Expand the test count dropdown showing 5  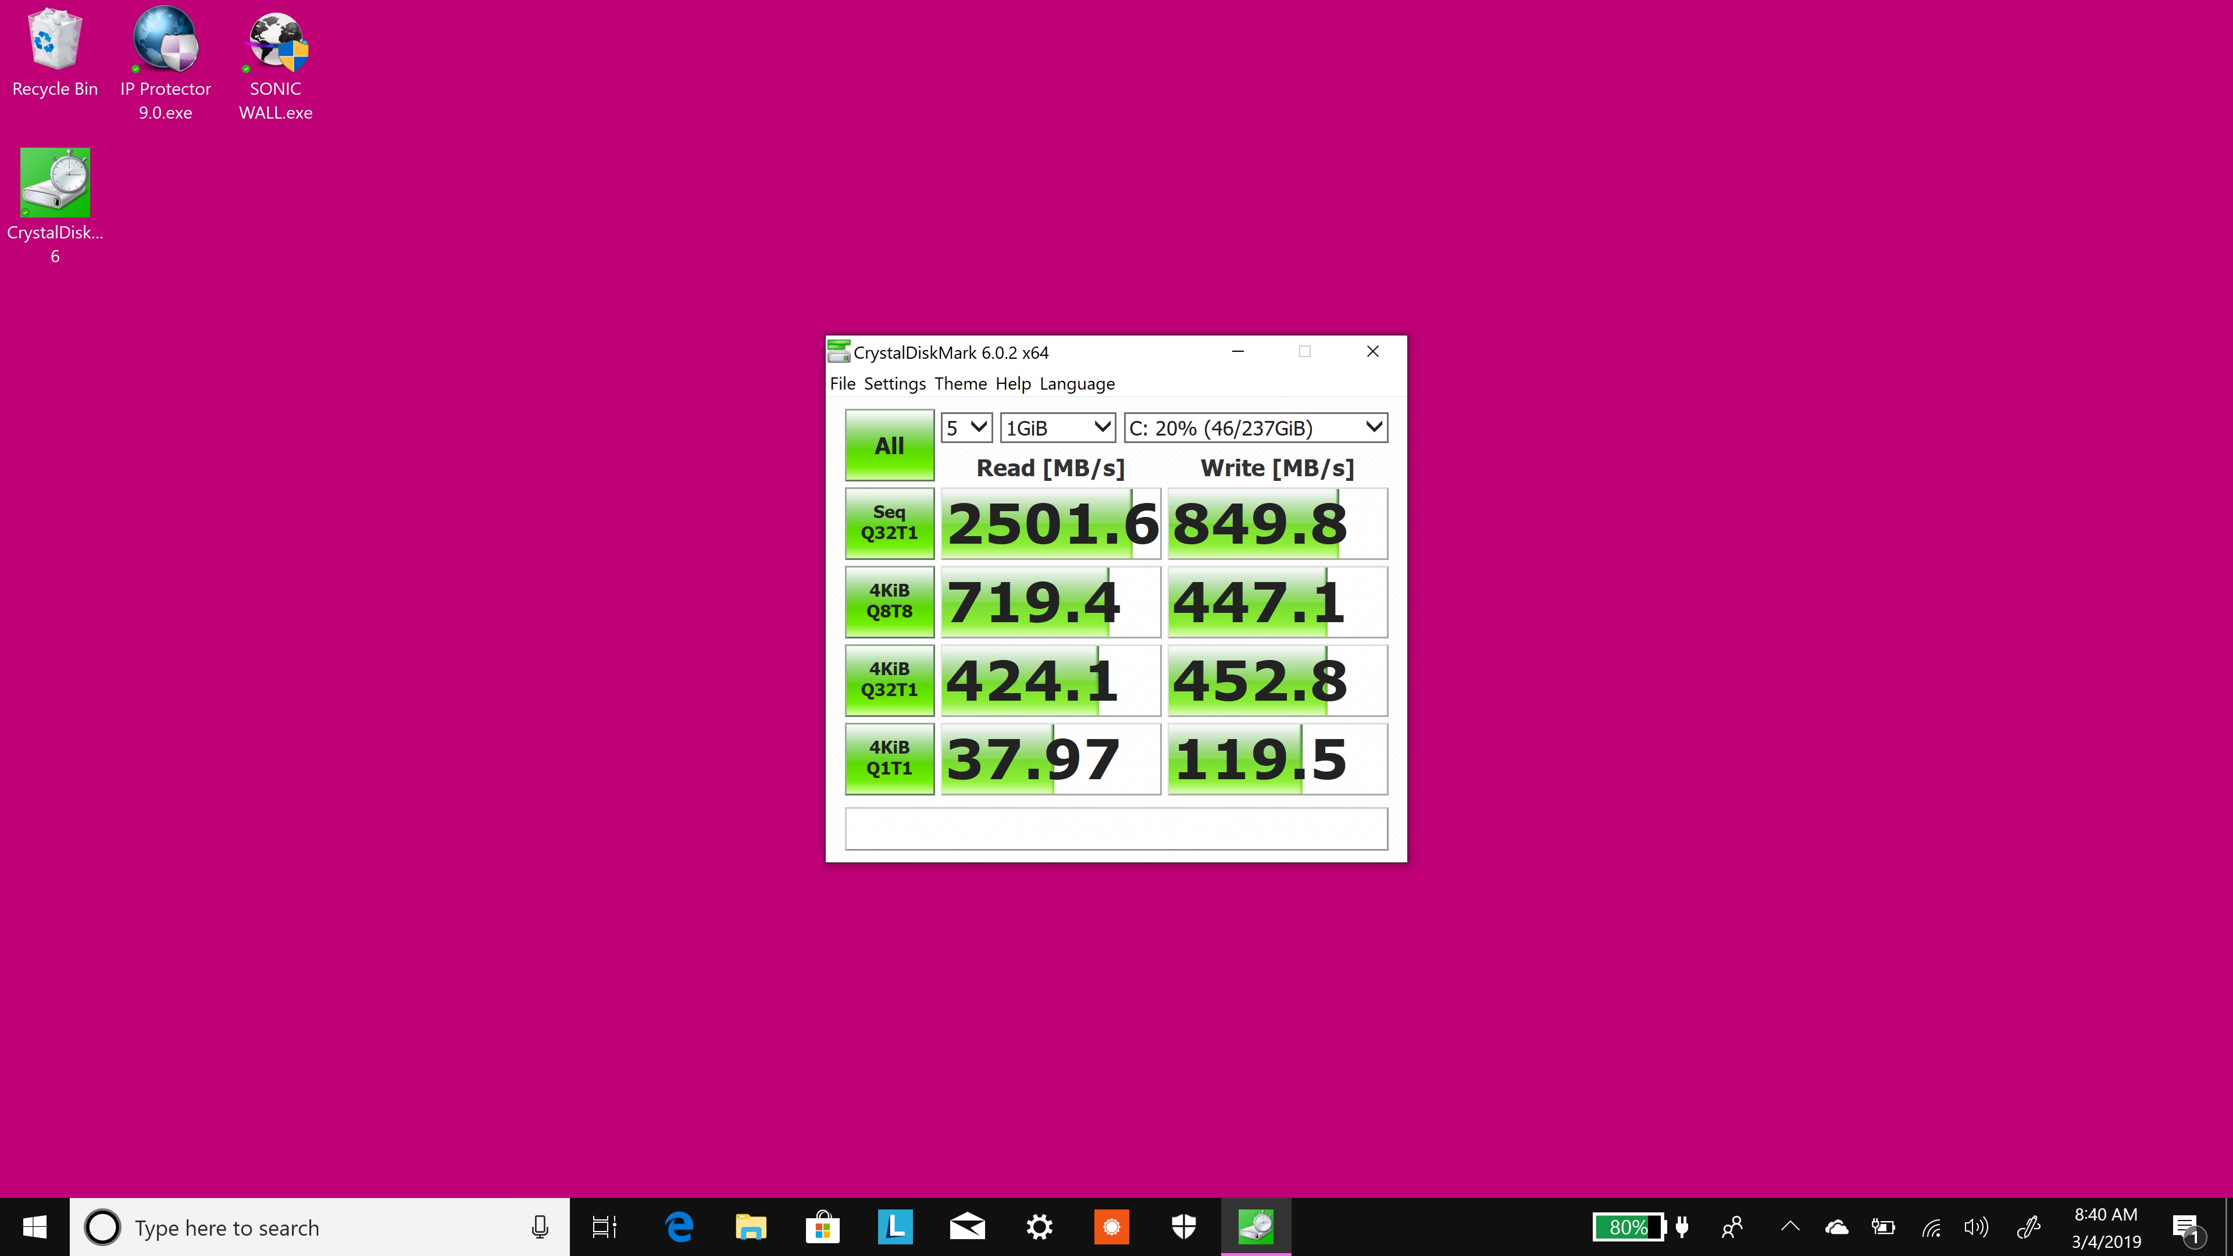coord(966,427)
